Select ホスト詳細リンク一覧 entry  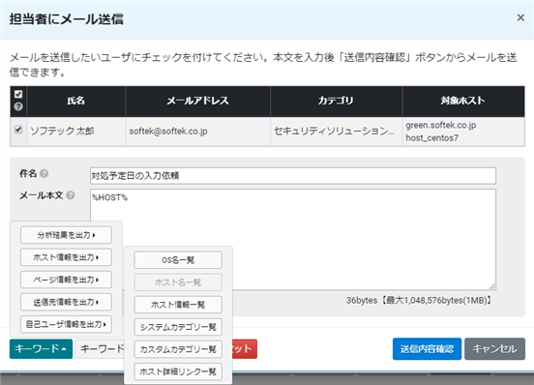coord(178,371)
